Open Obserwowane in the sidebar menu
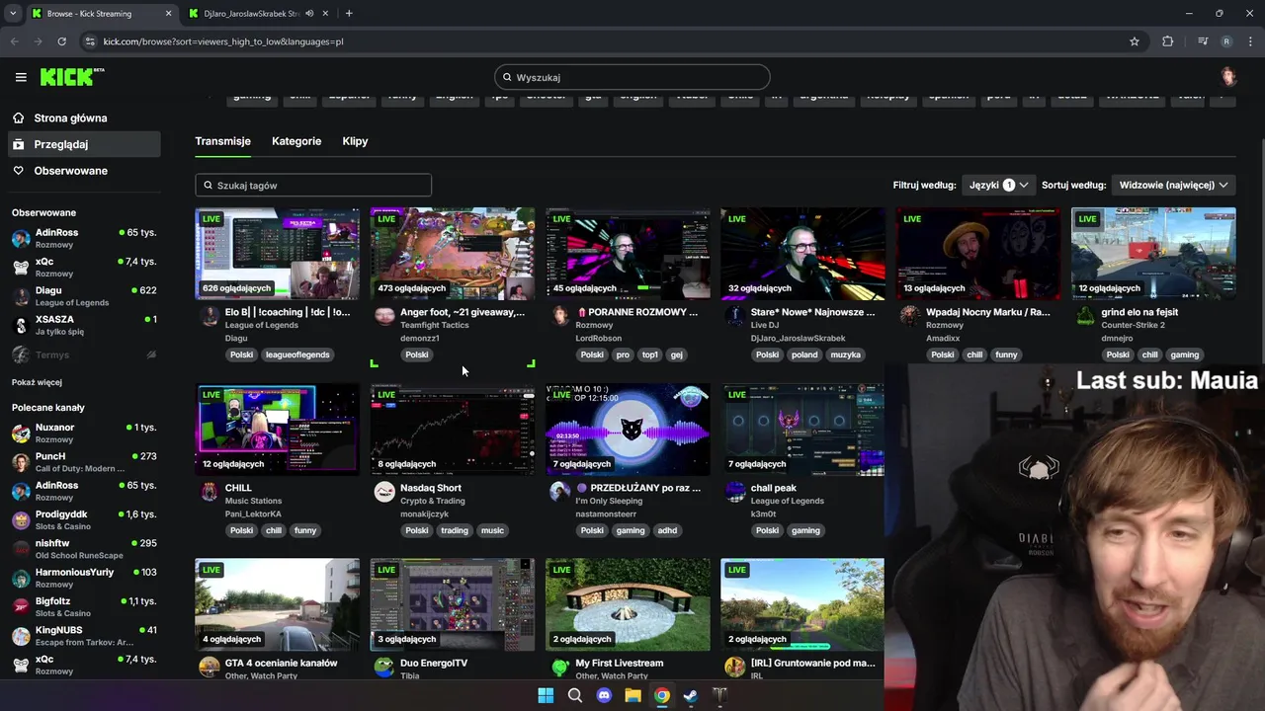The height and width of the screenshot is (711, 1265). tap(83, 171)
